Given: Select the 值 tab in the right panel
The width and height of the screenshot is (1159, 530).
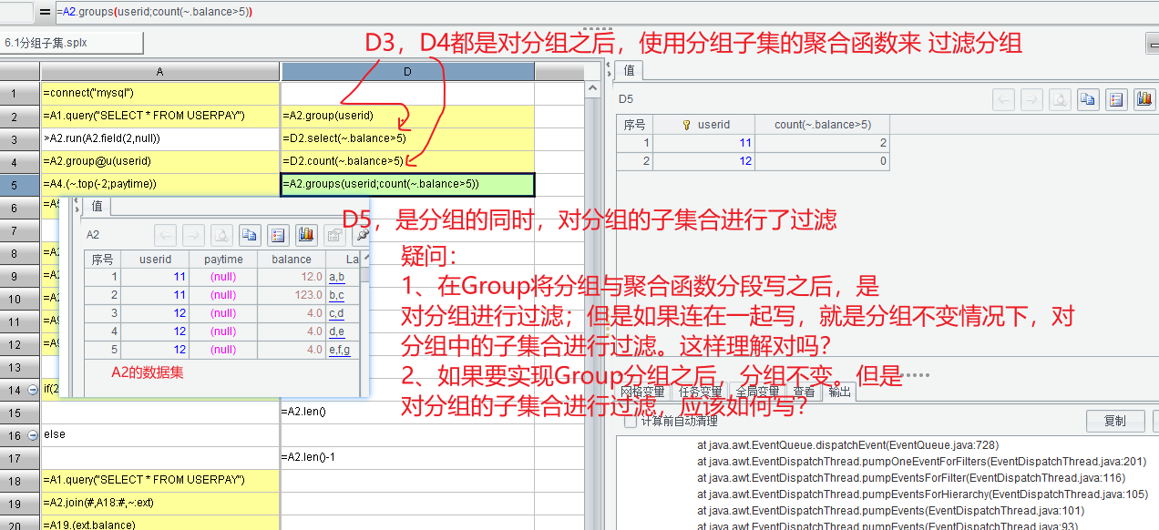Looking at the screenshot, I should [629, 70].
